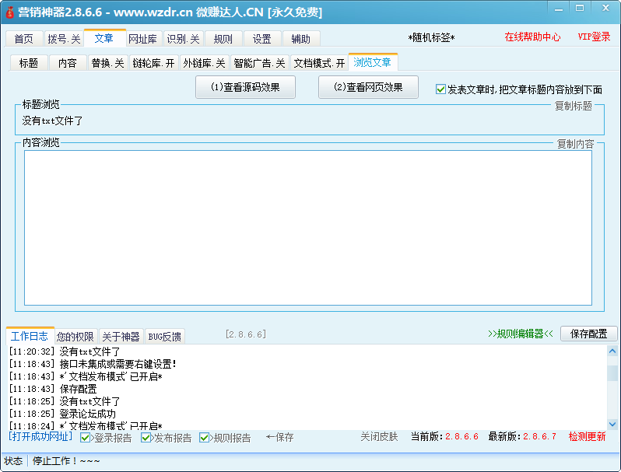Click the latest version 2.8.6.7 value
621x472 pixels.
(540, 436)
